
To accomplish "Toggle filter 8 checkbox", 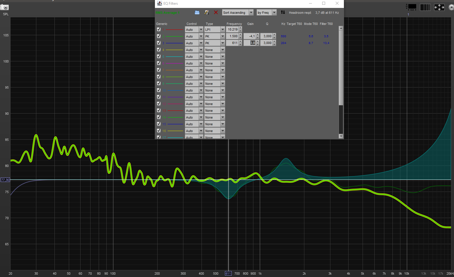I will (159, 77).
